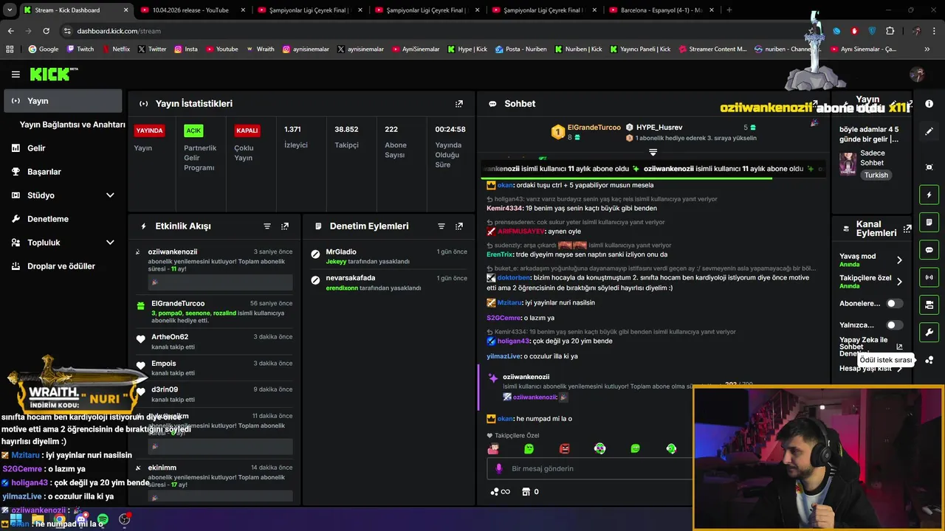Click the Turkish language tag

click(x=876, y=176)
